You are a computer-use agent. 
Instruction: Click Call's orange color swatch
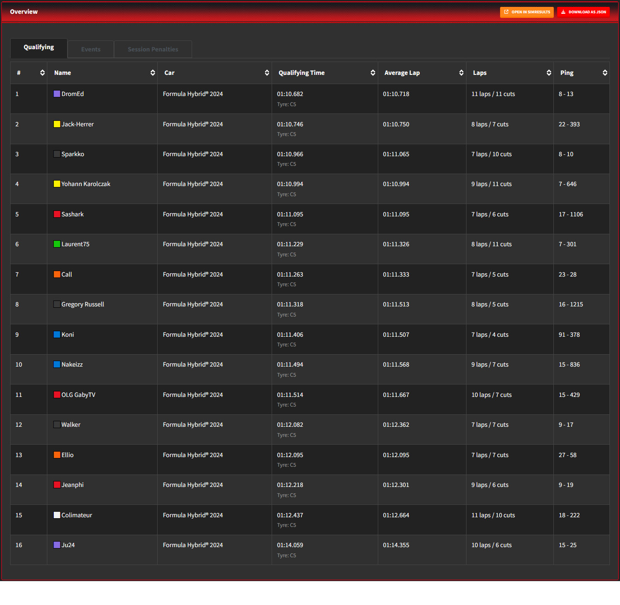click(57, 274)
